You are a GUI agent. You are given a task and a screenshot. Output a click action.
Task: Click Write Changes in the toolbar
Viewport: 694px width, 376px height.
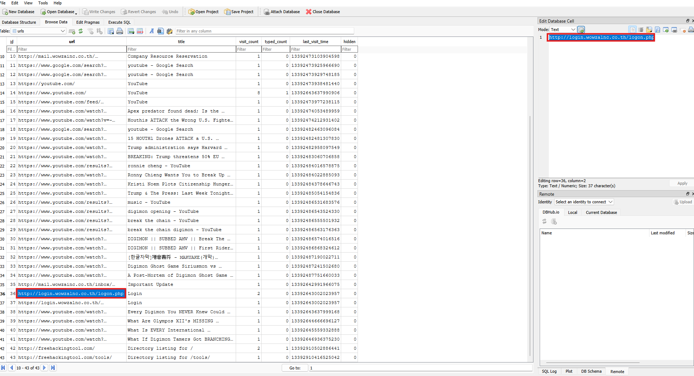(x=99, y=12)
